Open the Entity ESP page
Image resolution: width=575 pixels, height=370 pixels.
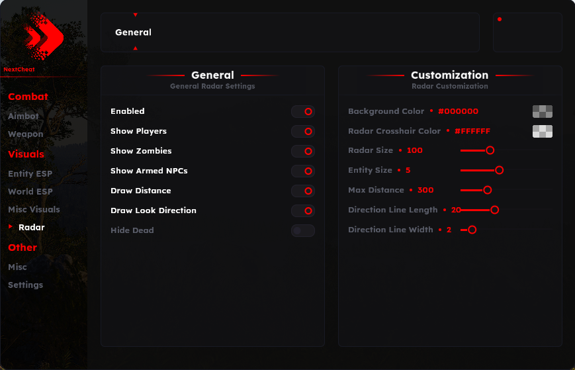(x=30, y=174)
